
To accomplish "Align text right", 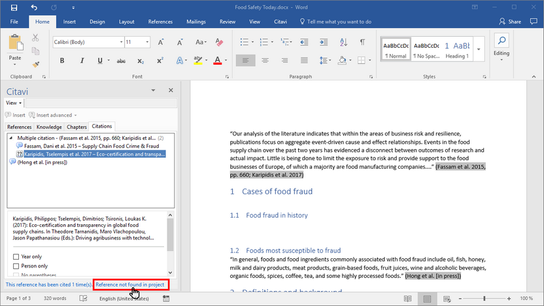I will pos(285,61).
